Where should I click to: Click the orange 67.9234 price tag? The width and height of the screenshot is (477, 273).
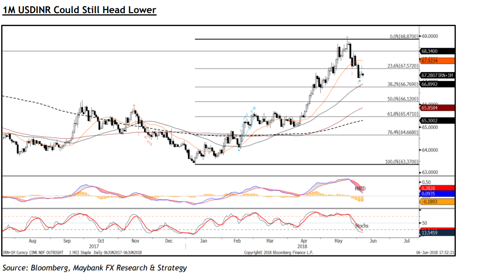point(437,61)
